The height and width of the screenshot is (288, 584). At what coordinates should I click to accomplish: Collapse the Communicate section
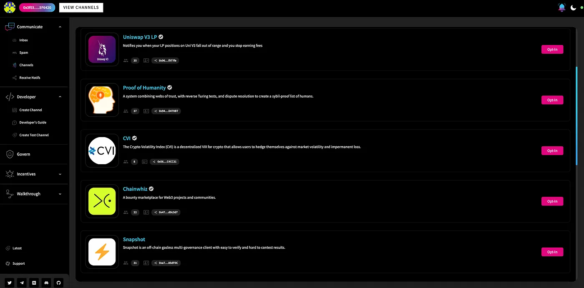click(x=60, y=26)
